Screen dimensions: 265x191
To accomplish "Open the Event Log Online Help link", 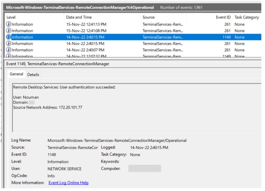I will pos(68,183).
